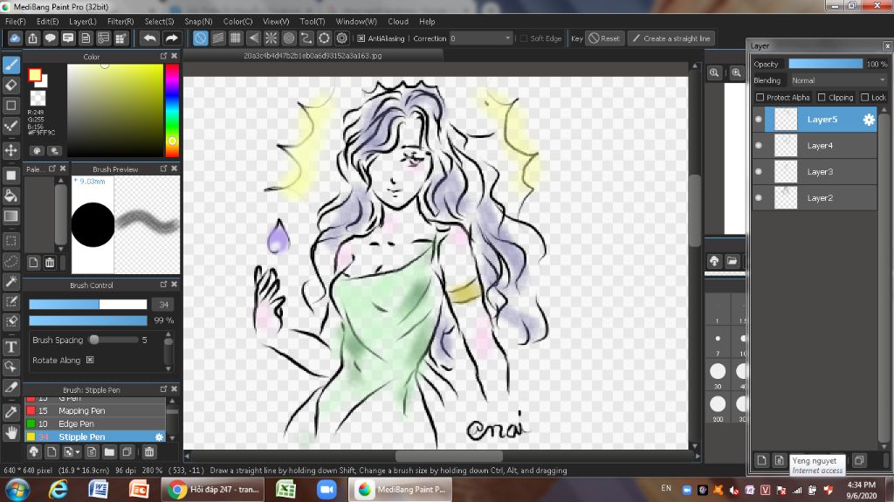Open the Cloud menu
The image size is (894, 502).
click(398, 21)
